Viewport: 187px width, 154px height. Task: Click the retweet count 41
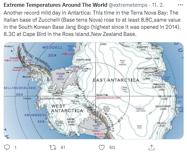63,148
